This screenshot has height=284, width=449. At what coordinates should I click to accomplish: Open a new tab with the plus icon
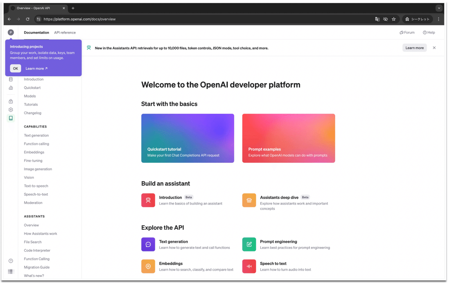73,8
